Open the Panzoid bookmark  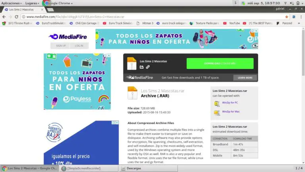pos(285,23)
